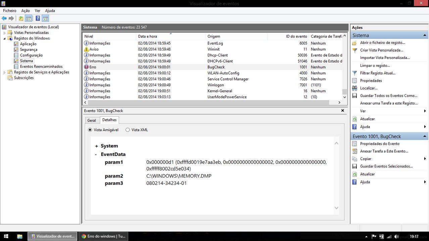Close the Evento 1001 details pane
This screenshot has width=429, height=241.
342,111
